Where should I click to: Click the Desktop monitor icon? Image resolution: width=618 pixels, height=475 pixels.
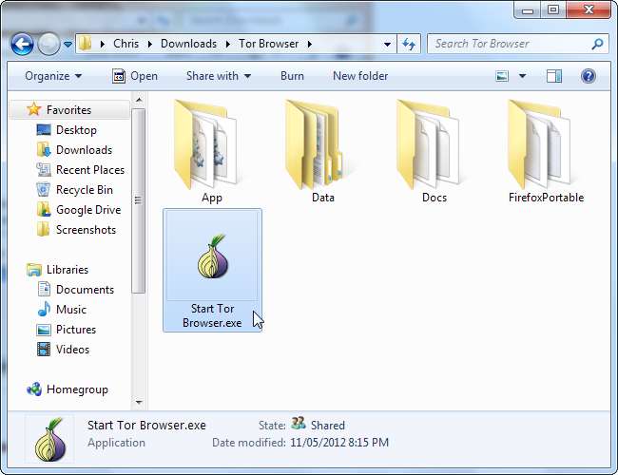(x=44, y=130)
